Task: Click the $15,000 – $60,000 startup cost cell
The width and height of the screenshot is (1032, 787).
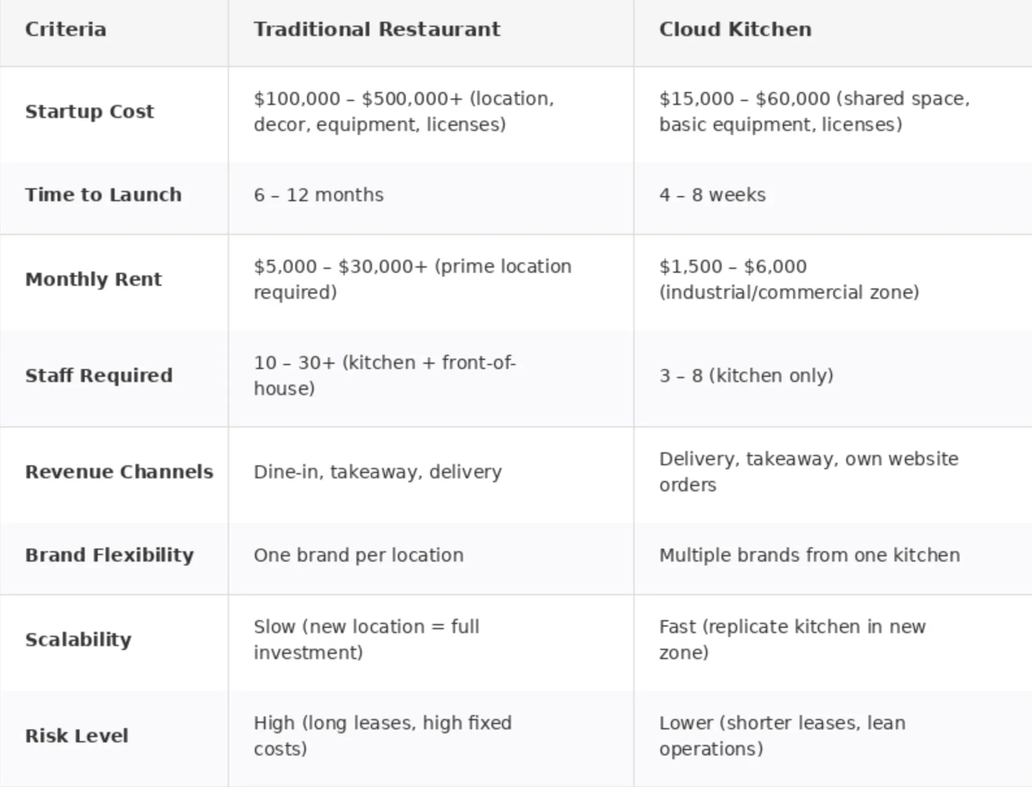Action: tap(814, 112)
